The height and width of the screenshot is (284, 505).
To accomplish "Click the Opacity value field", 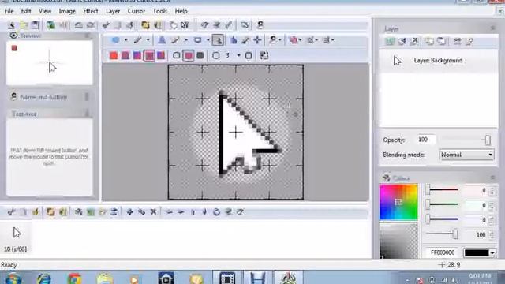I will 425,140.
